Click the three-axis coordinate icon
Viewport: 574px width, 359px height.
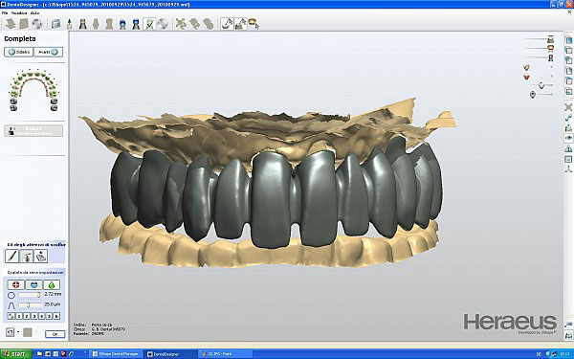(568, 168)
